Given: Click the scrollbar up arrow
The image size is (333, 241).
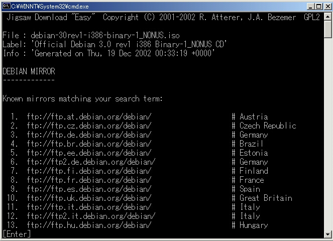Looking at the screenshot, I should point(328,17).
